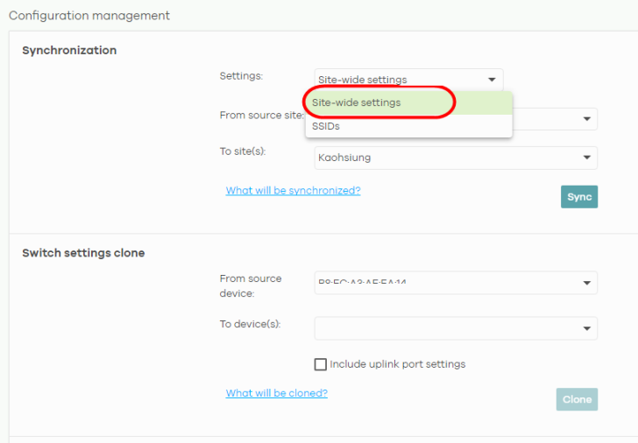Choose SSIDs from the open dropdown list
638x443 pixels.
click(x=326, y=126)
